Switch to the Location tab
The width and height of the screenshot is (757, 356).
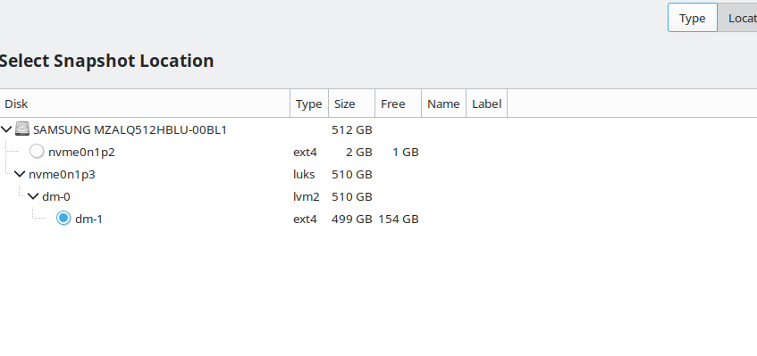[737, 19]
